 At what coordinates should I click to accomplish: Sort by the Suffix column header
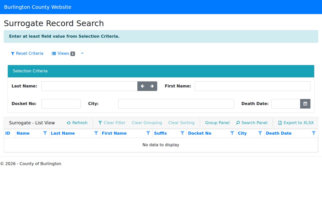160,133
